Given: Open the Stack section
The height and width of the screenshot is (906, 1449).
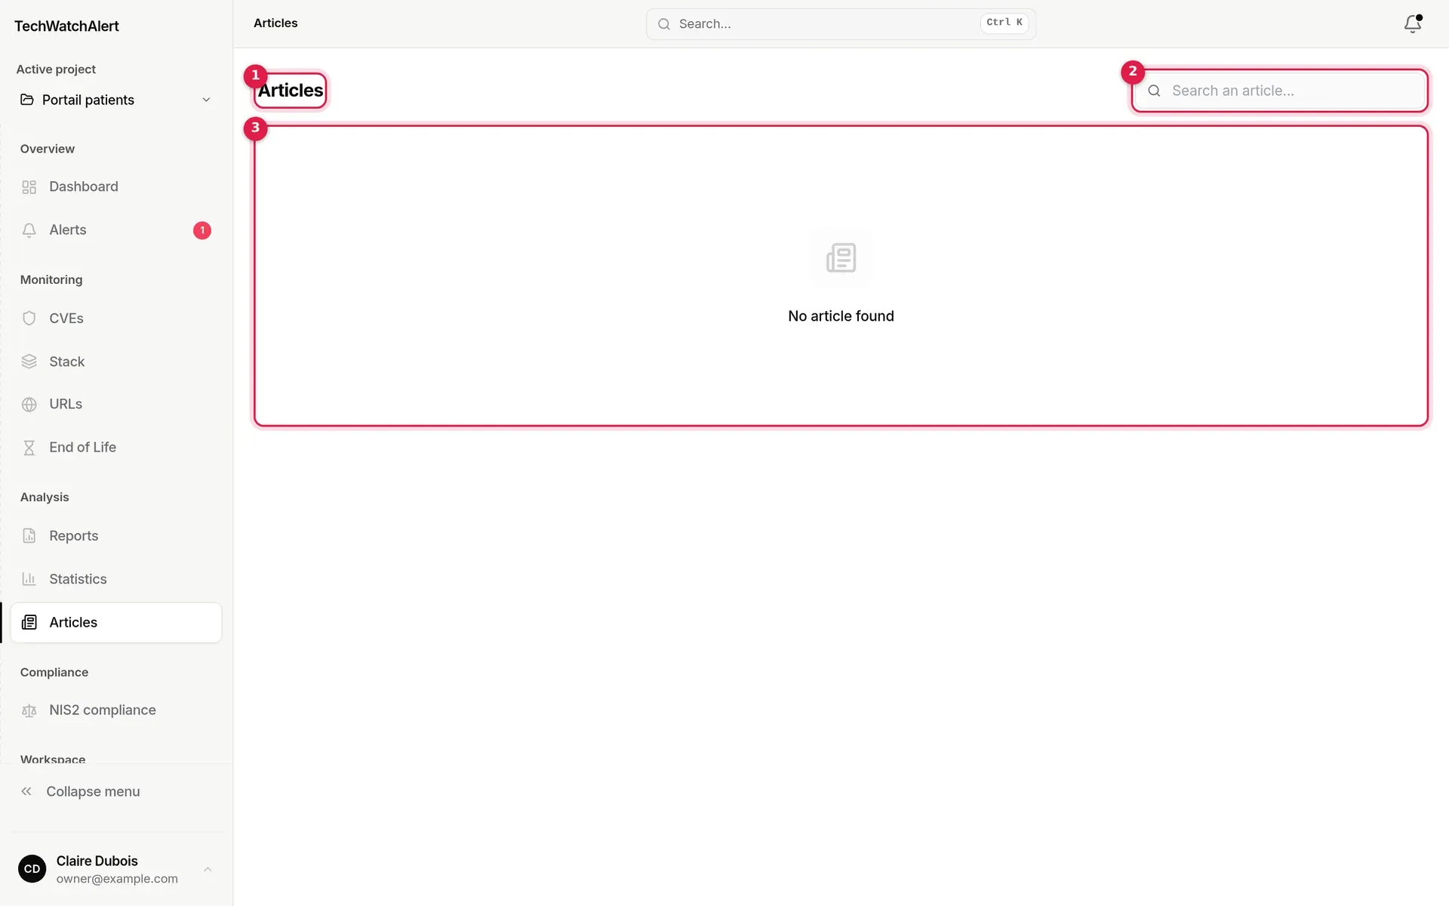Looking at the screenshot, I should (x=116, y=362).
